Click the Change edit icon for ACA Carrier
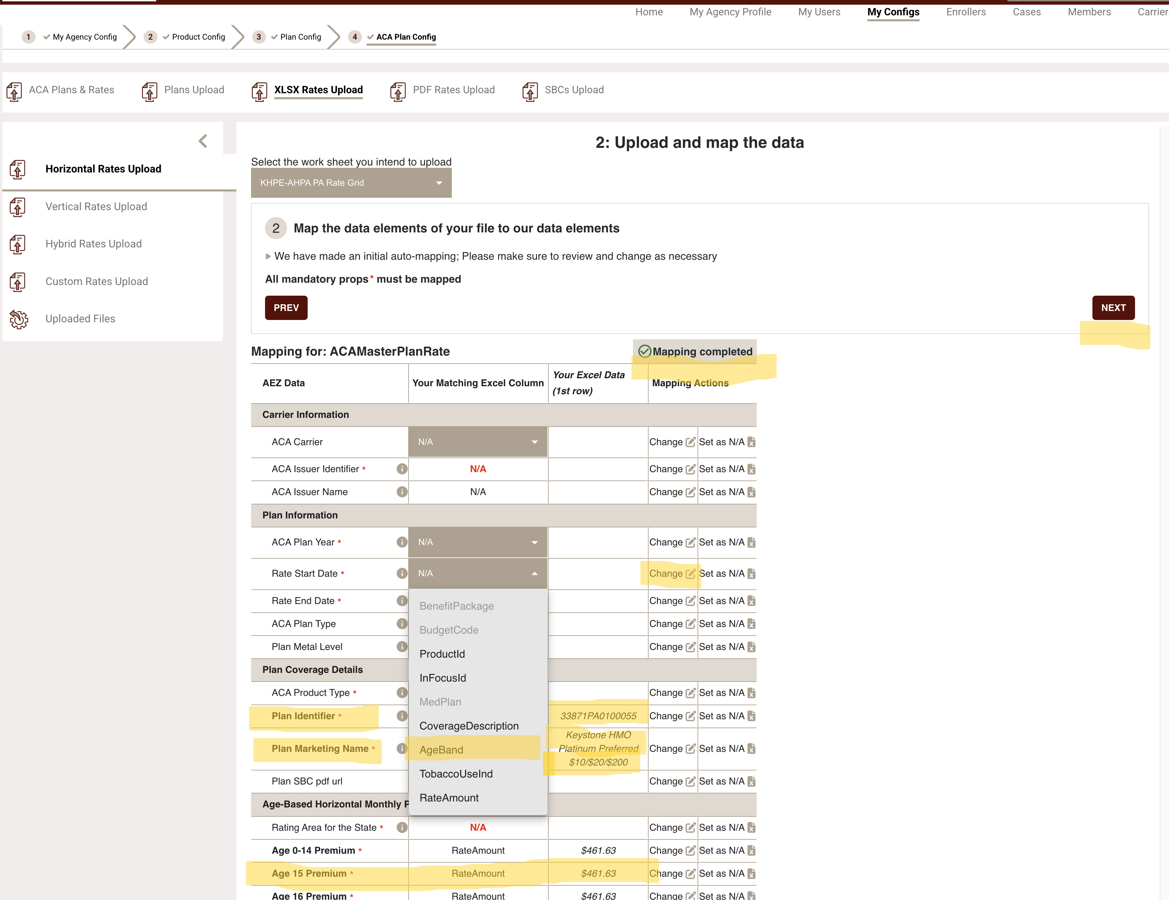Image resolution: width=1169 pixels, height=900 pixels. [691, 442]
